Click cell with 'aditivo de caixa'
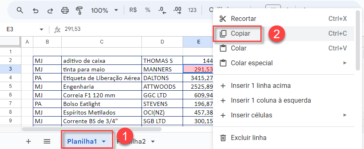Image resolution: width=364 pixels, height=149 pixels. coord(102,61)
